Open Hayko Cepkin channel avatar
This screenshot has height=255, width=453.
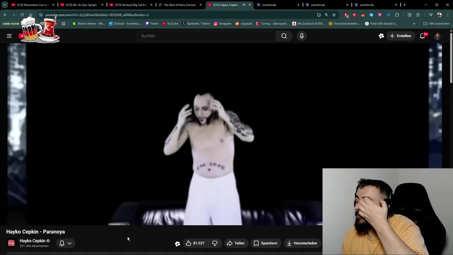click(x=11, y=243)
